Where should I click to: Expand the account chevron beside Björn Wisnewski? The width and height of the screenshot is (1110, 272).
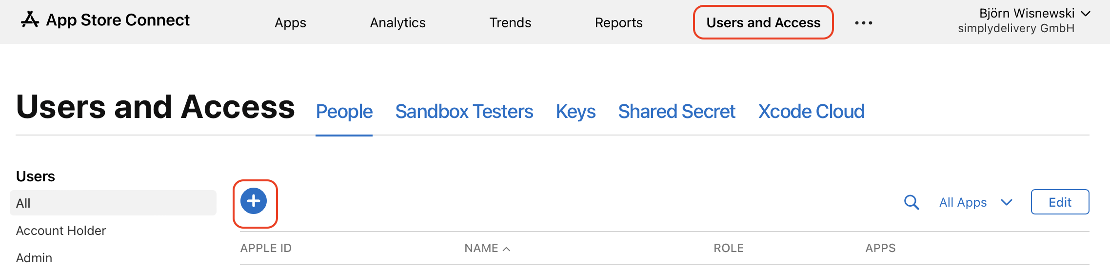coord(1086,14)
